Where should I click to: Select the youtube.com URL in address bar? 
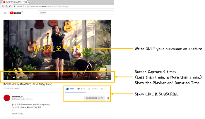pos(47,6)
